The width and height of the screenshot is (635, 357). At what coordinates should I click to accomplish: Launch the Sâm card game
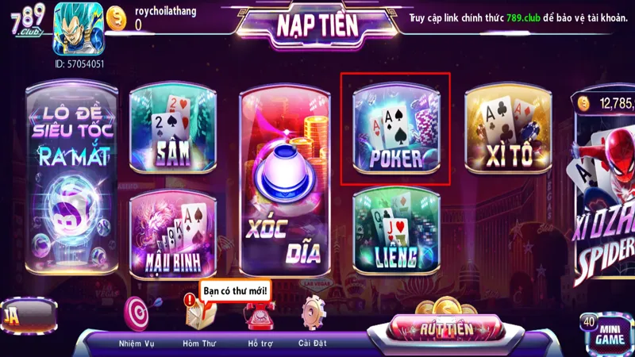(x=173, y=128)
